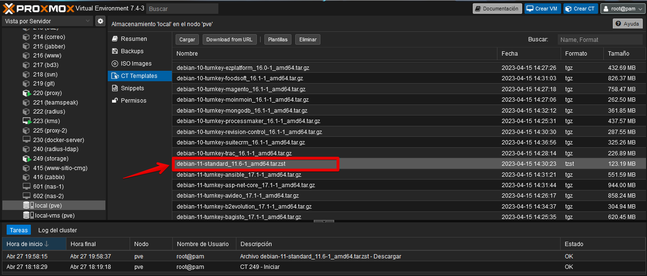Open the Vista por Servidor dropdown
The width and height of the screenshot is (647, 276).
coord(47,21)
